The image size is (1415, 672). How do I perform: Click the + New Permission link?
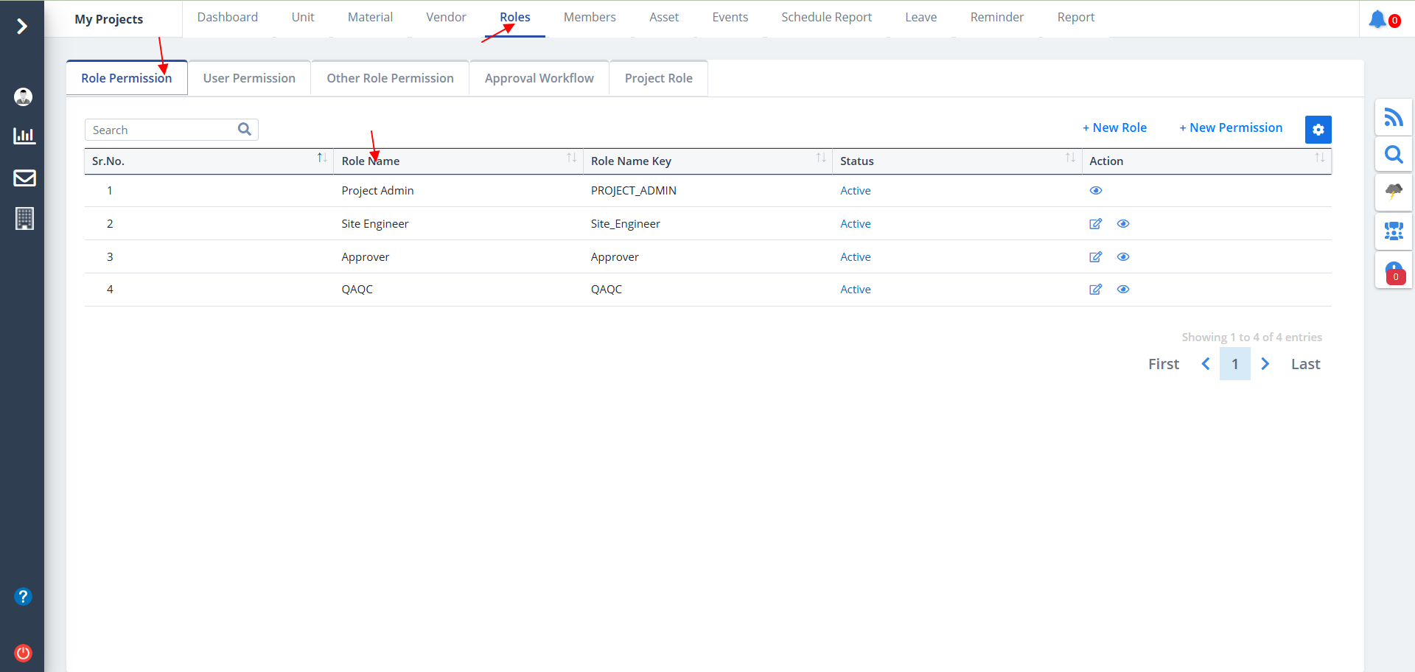coord(1231,127)
